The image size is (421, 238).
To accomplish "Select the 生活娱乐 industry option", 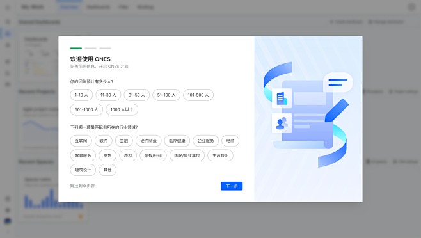I will 221,155.
